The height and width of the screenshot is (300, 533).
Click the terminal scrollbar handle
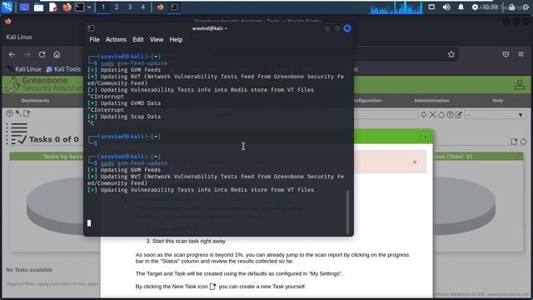click(x=347, y=212)
